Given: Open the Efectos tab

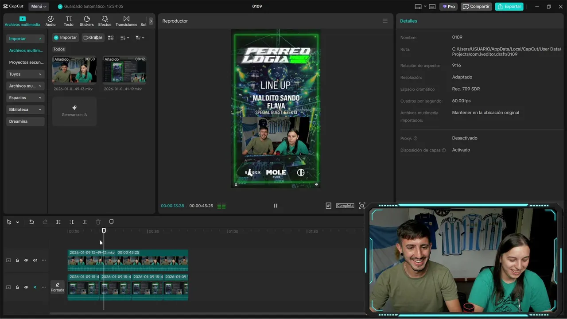Looking at the screenshot, I should click(x=105, y=21).
